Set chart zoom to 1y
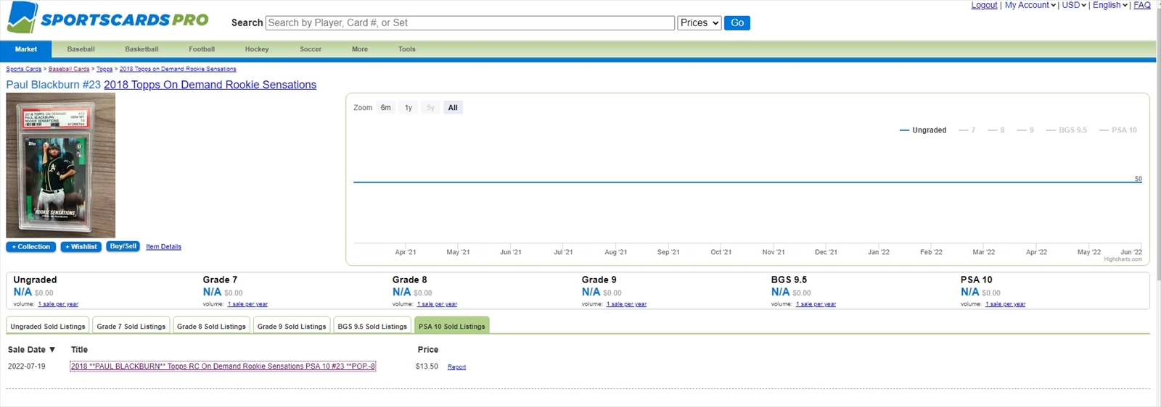This screenshot has width=1161, height=407. pyautogui.click(x=409, y=108)
